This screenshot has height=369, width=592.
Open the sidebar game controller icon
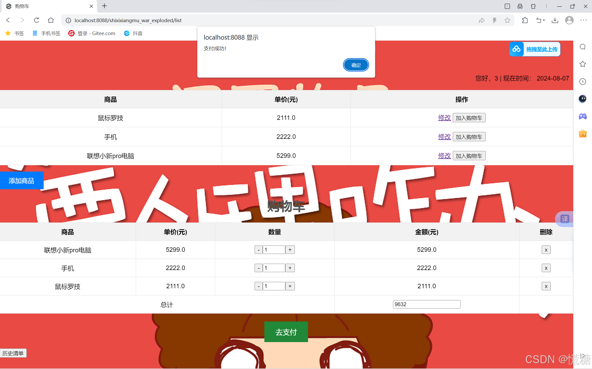[582, 116]
